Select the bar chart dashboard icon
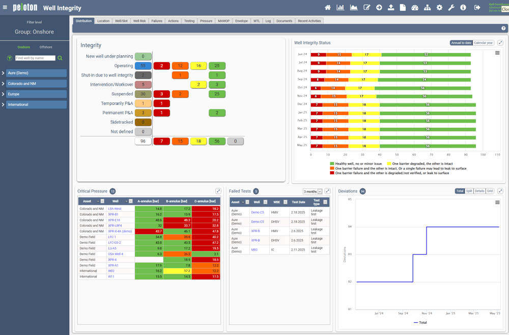Screen dimensions: 509x335 coord(341,7)
